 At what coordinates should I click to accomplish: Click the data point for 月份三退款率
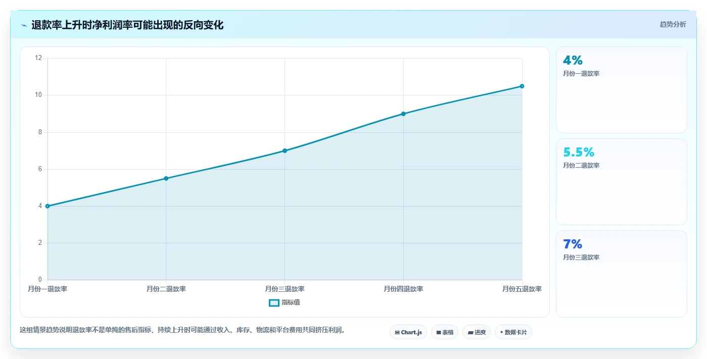click(x=285, y=150)
